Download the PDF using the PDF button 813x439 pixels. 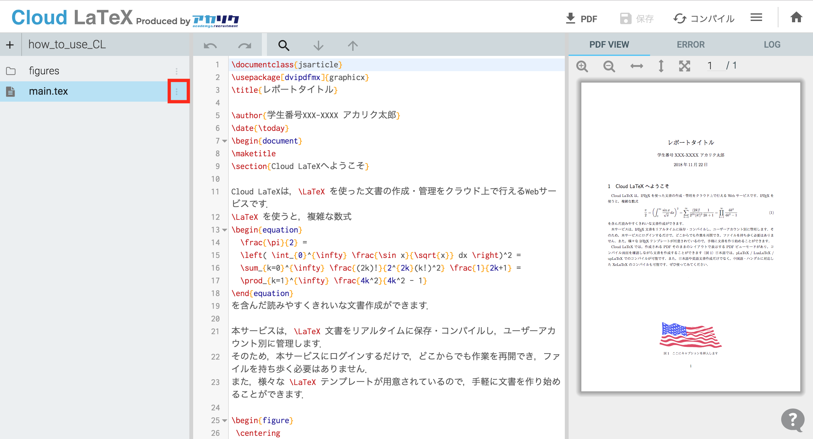click(x=581, y=18)
